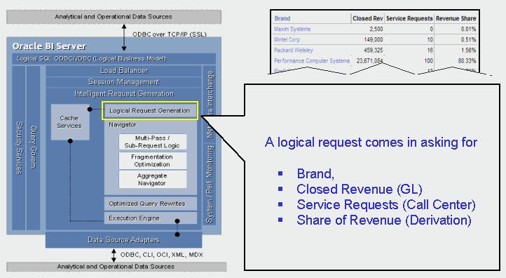Click the Execution Engine block
Viewport: 506px width, 278px height.
click(x=151, y=218)
